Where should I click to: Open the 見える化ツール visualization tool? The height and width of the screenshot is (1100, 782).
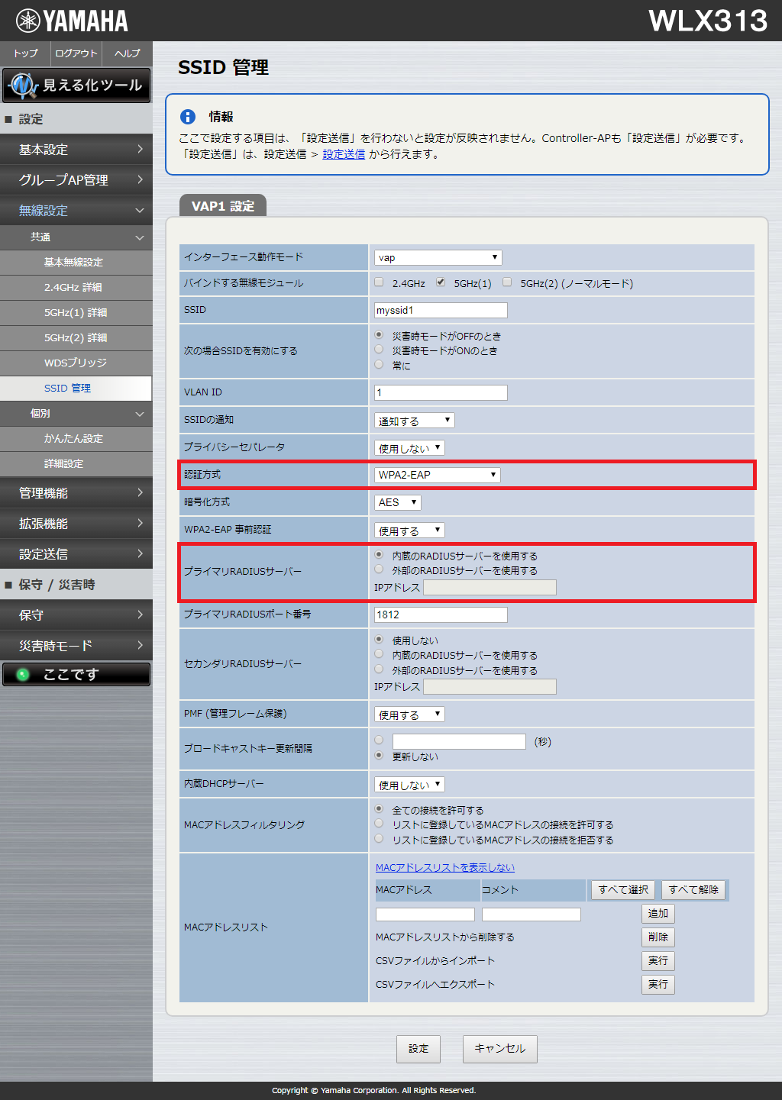(x=76, y=85)
